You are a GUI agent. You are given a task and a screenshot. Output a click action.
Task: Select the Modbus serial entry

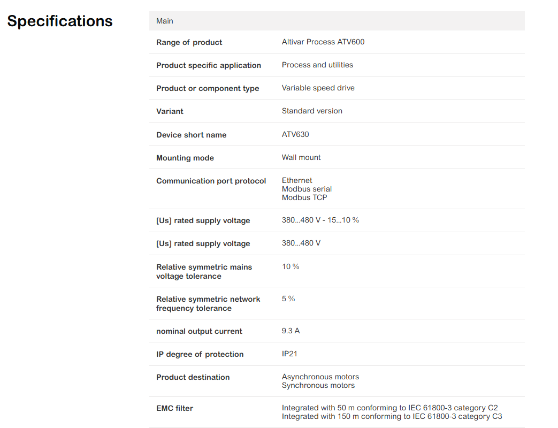click(307, 189)
